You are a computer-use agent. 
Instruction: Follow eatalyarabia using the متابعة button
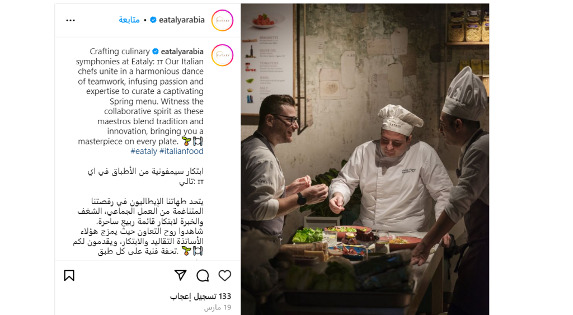coord(129,20)
